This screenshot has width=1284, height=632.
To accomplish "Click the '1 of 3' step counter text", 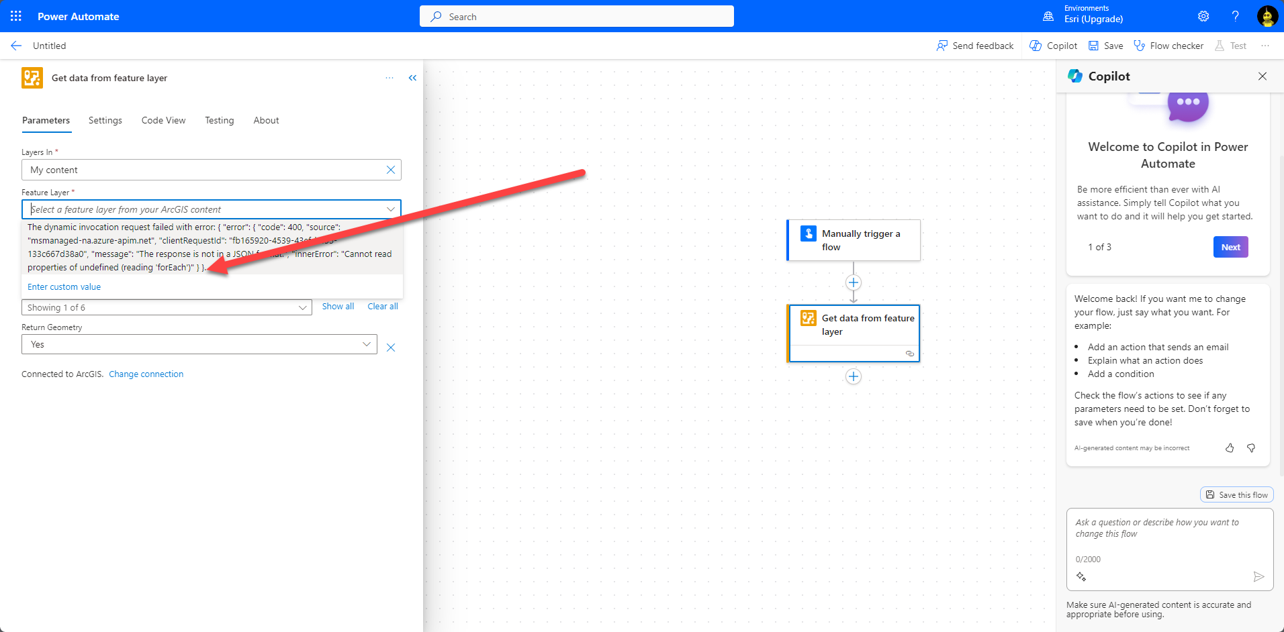I will pyautogui.click(x=1099, y=248).
